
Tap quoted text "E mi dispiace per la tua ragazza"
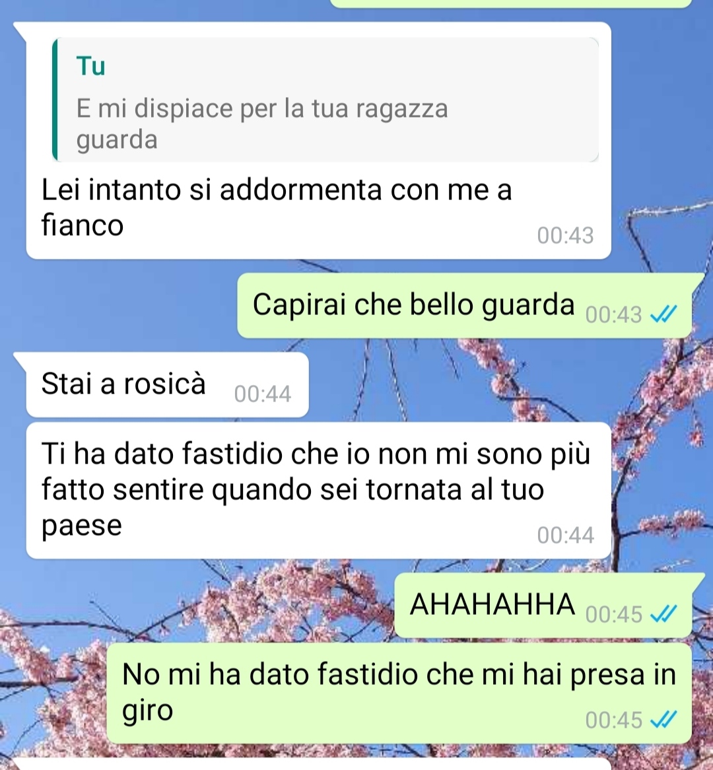(262, 108)
